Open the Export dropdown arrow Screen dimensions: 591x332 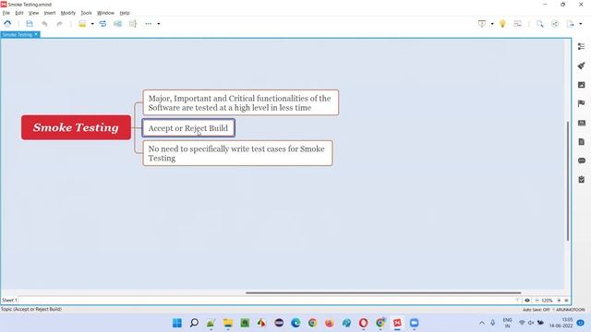(581, 24)
